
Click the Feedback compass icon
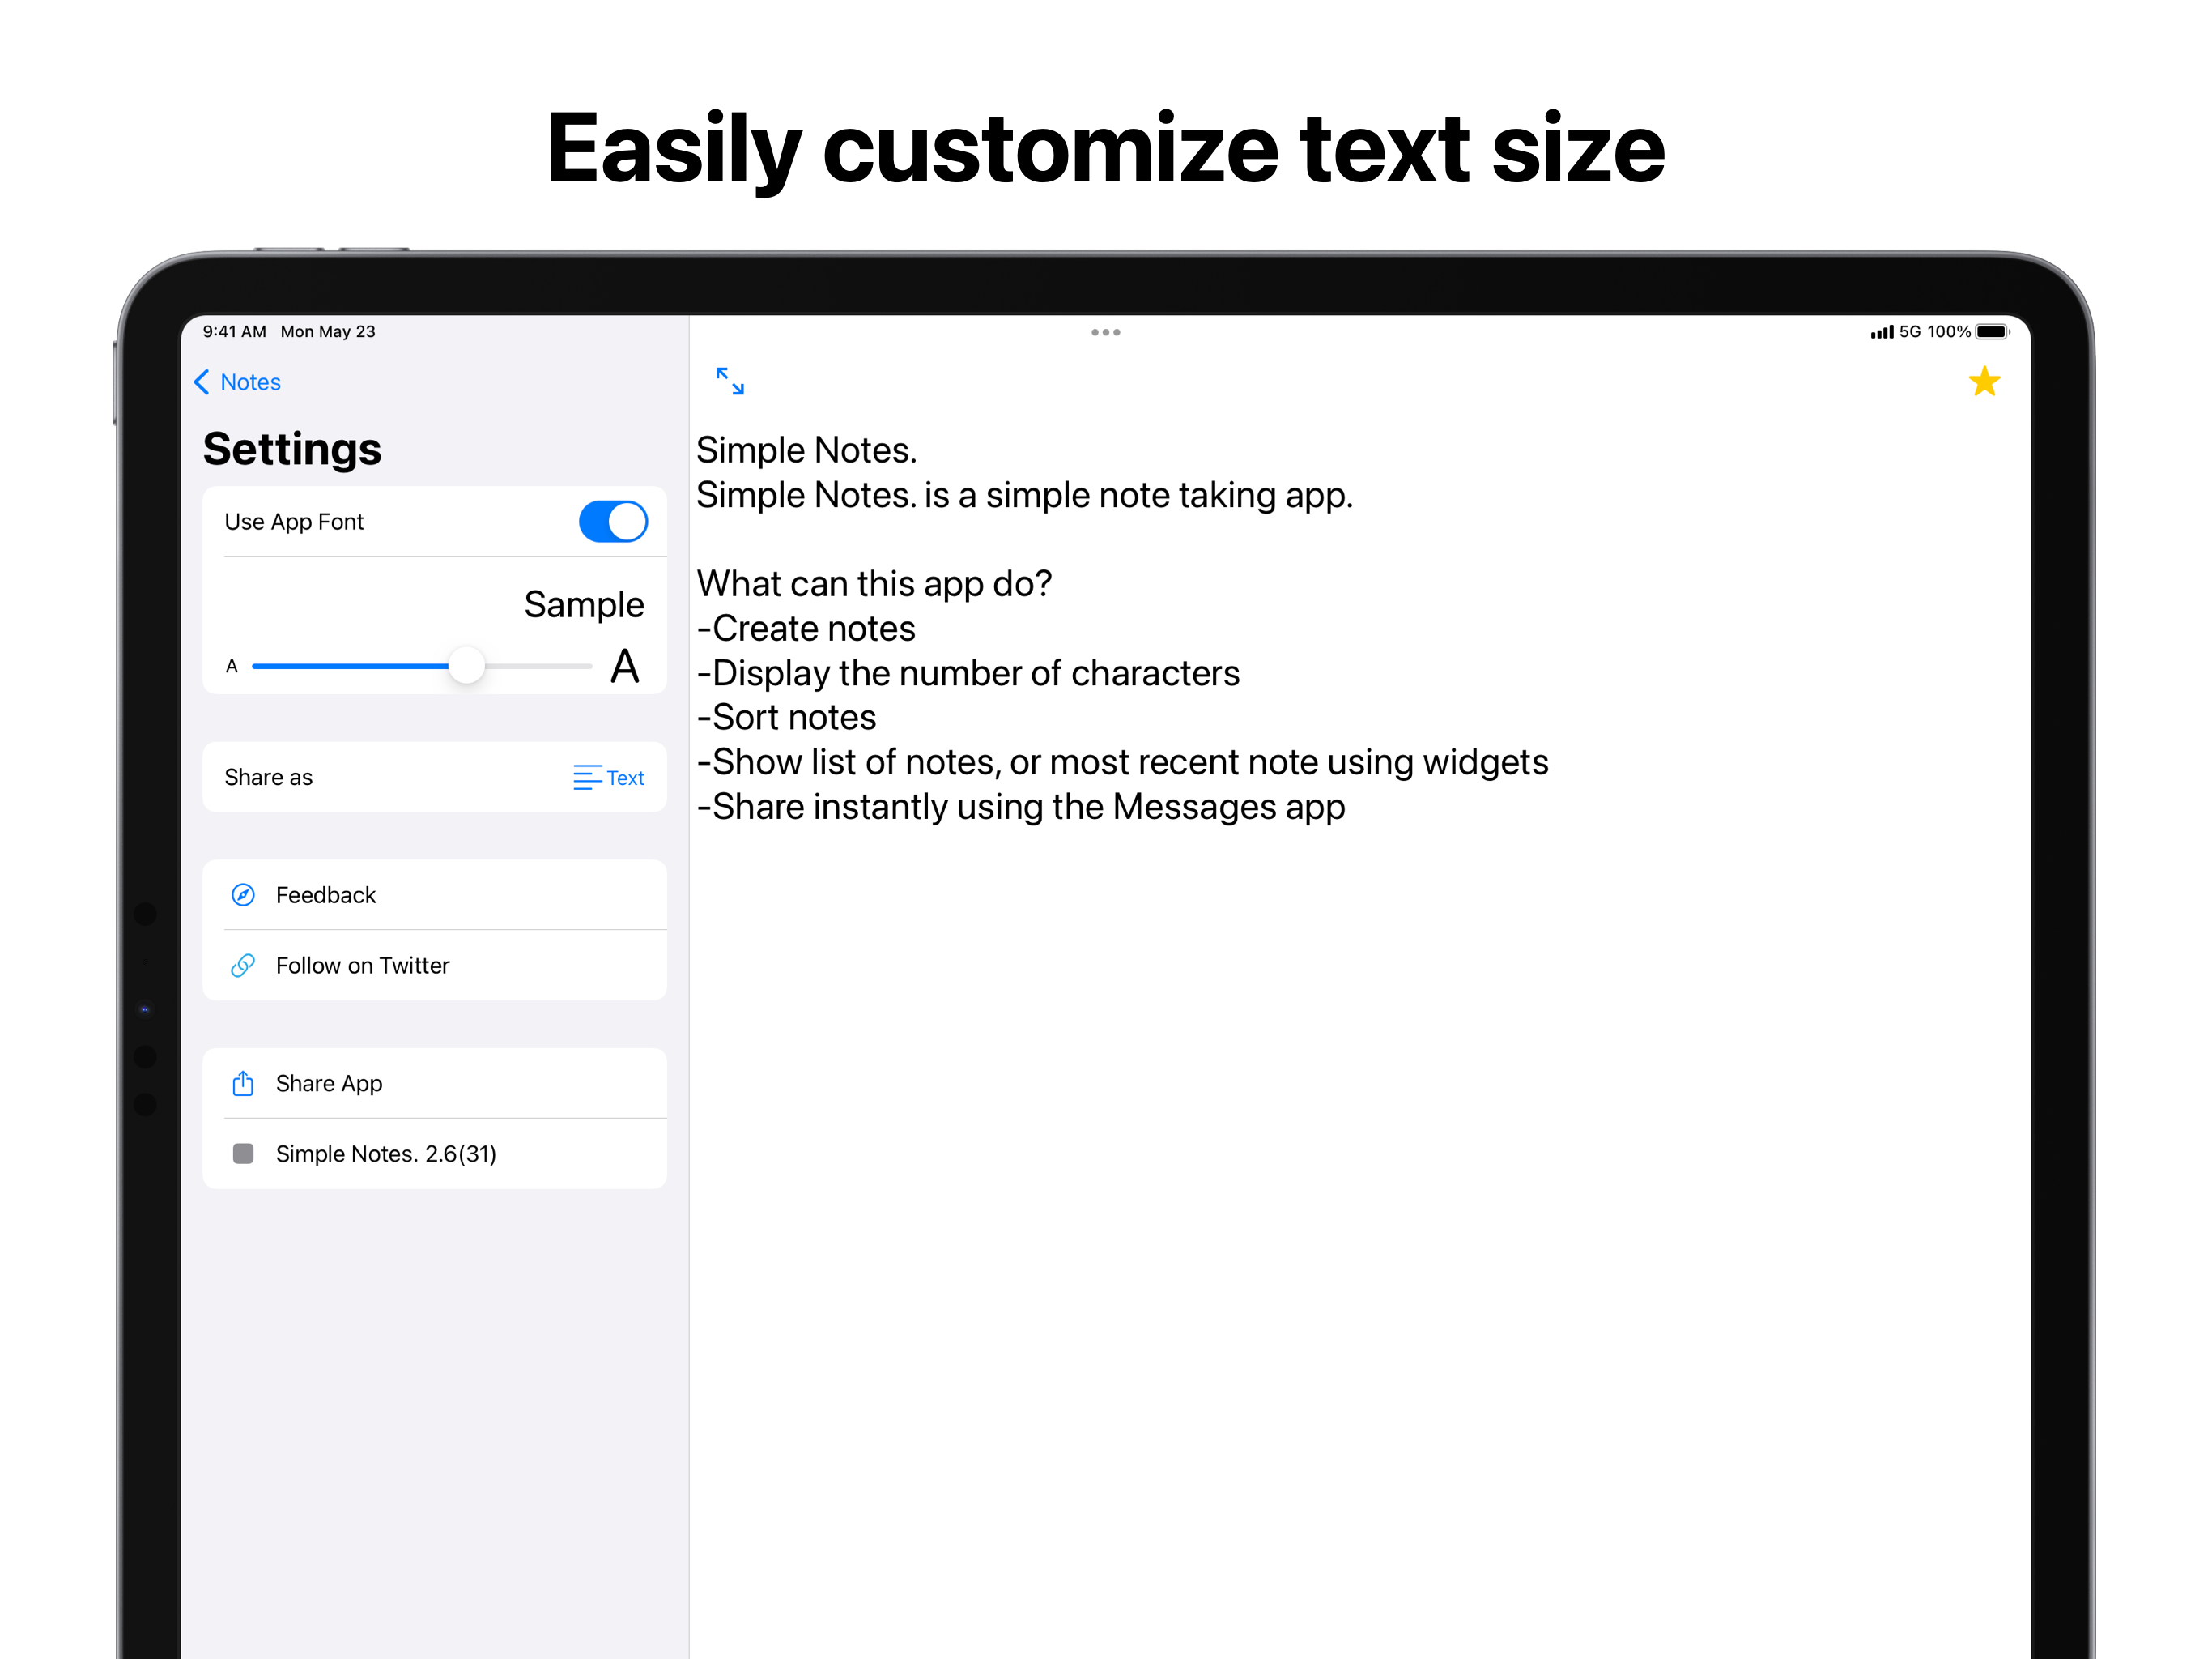[x=243, y=894]
